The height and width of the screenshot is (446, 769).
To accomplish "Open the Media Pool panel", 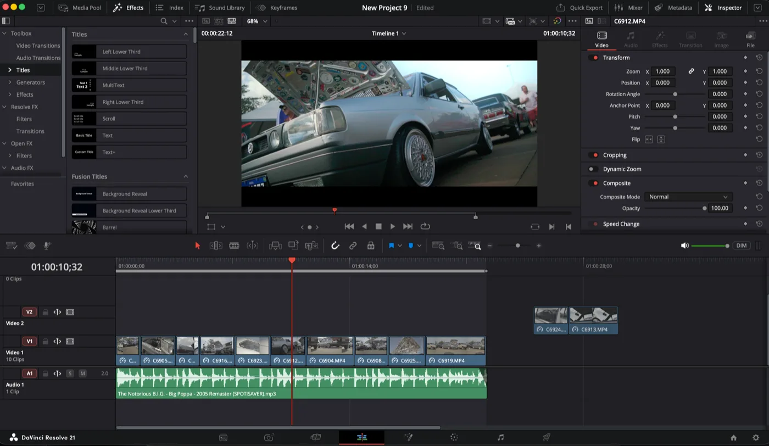I will [x=80, y=8].
